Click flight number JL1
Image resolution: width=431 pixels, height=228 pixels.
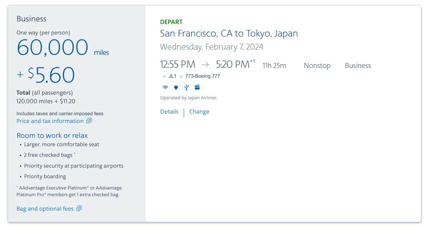tap(173, 76)
